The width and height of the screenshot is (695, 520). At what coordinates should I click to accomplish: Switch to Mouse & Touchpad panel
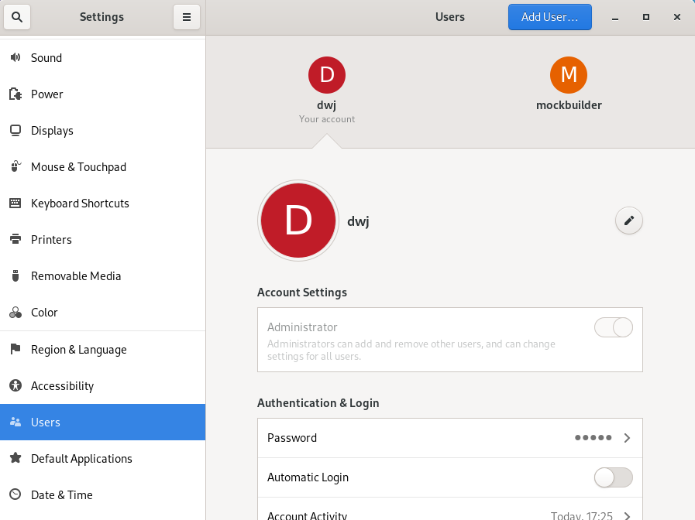pyautogui.click(x=78, y=167)
